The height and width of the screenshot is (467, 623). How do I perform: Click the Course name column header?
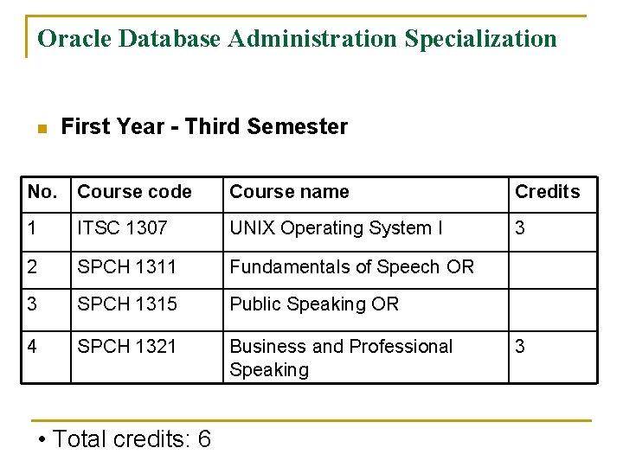pyautogui.click(x=289, y=192)
